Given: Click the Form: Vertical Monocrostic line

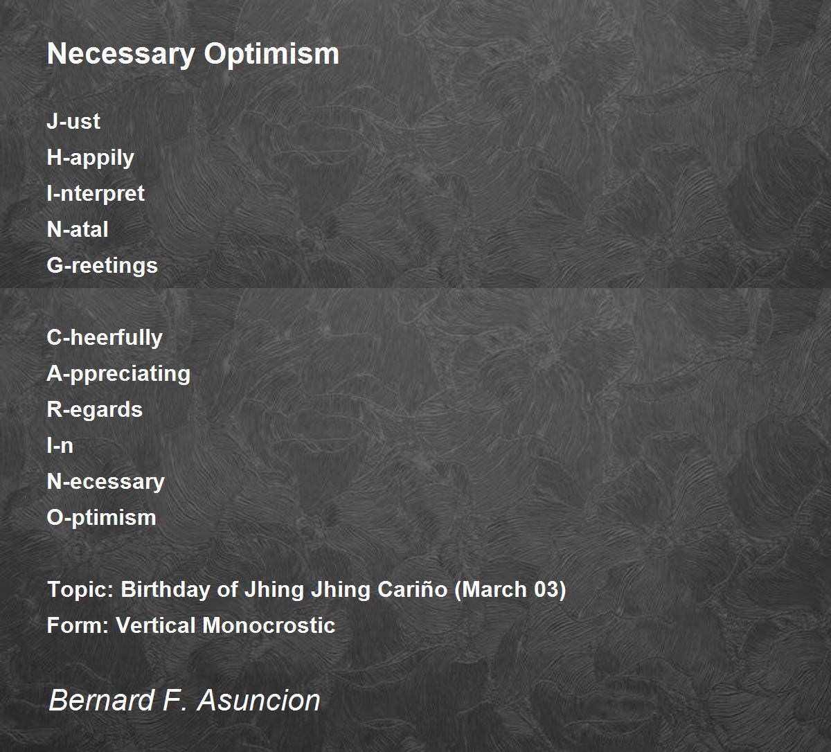Looking at the screenshot, I should (x=191, y=625).
